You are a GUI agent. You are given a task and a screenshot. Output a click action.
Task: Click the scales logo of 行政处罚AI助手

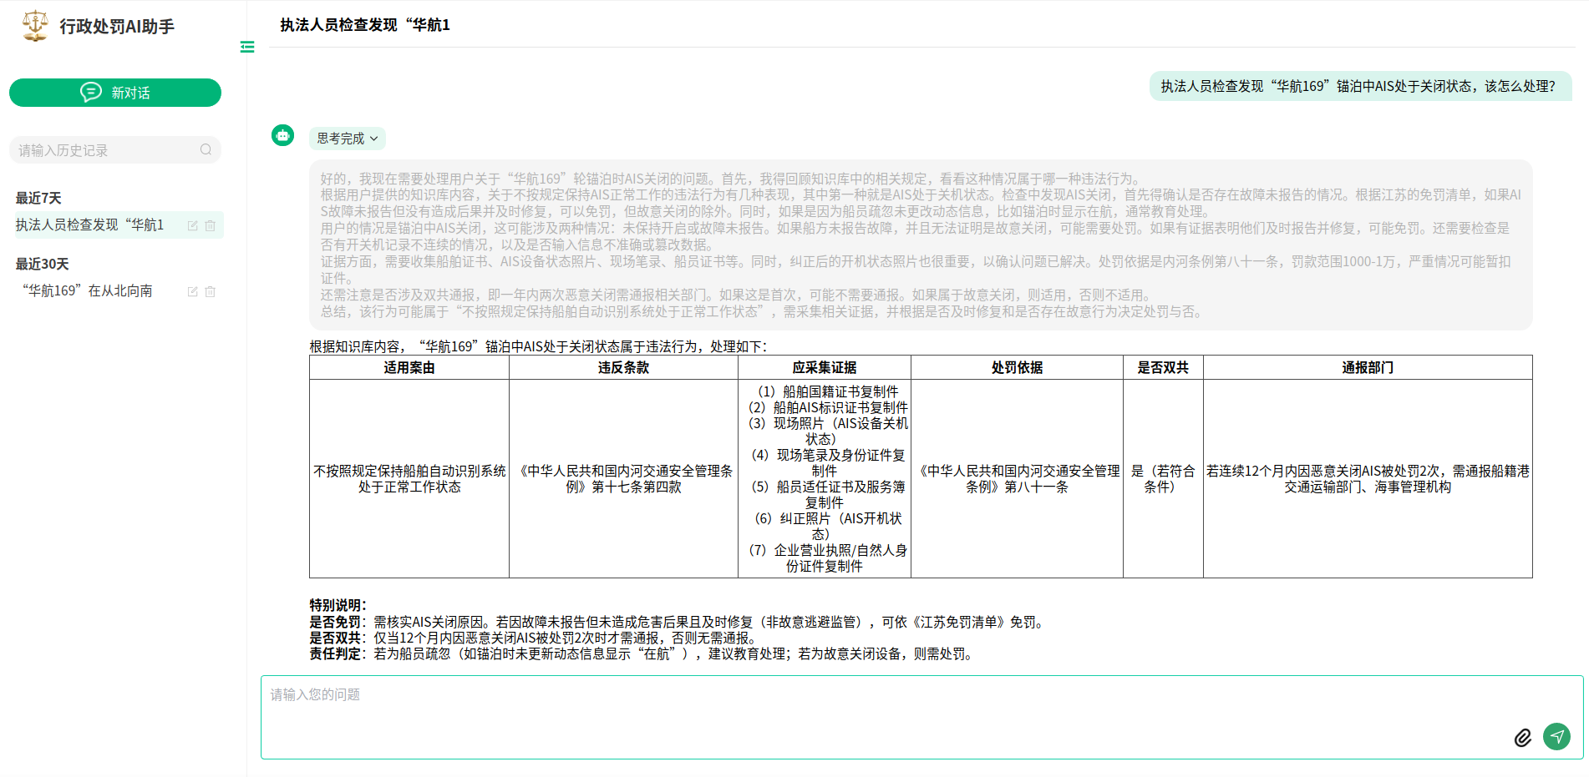pos(35,26)
